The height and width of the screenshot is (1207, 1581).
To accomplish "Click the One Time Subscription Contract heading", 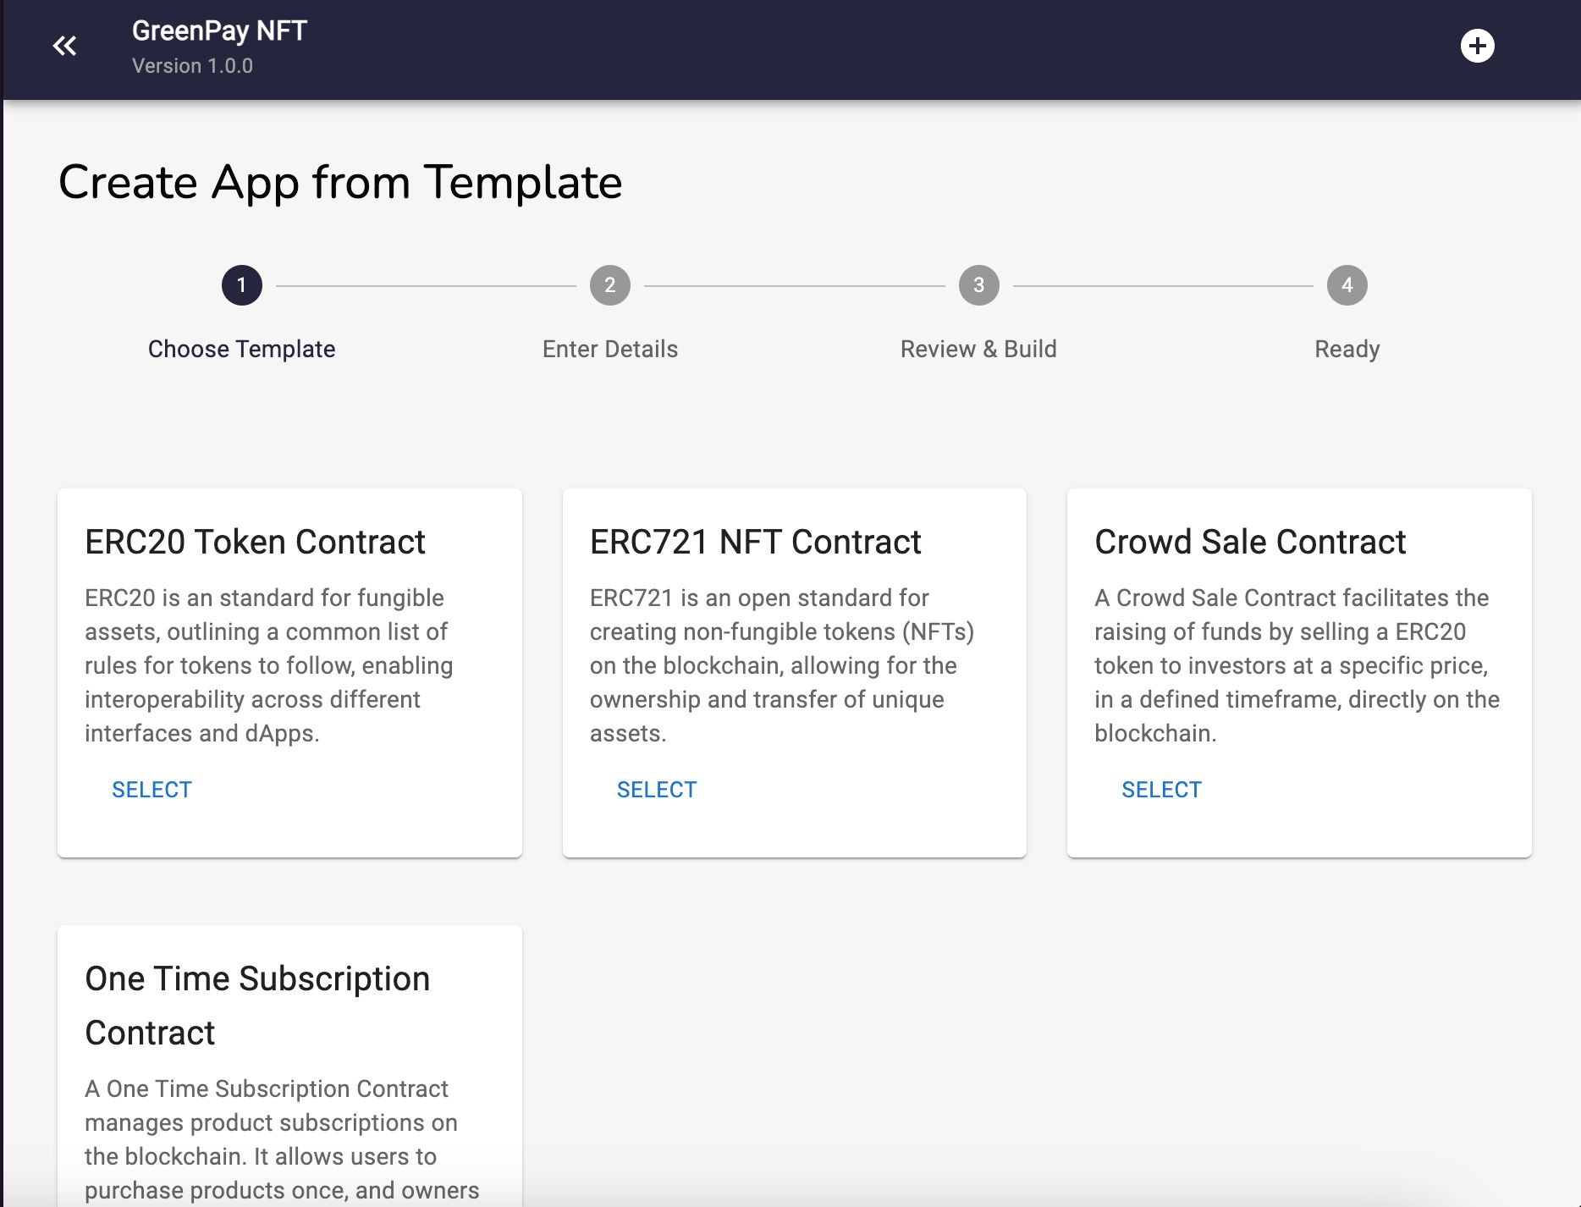I will pos(257,1006).
